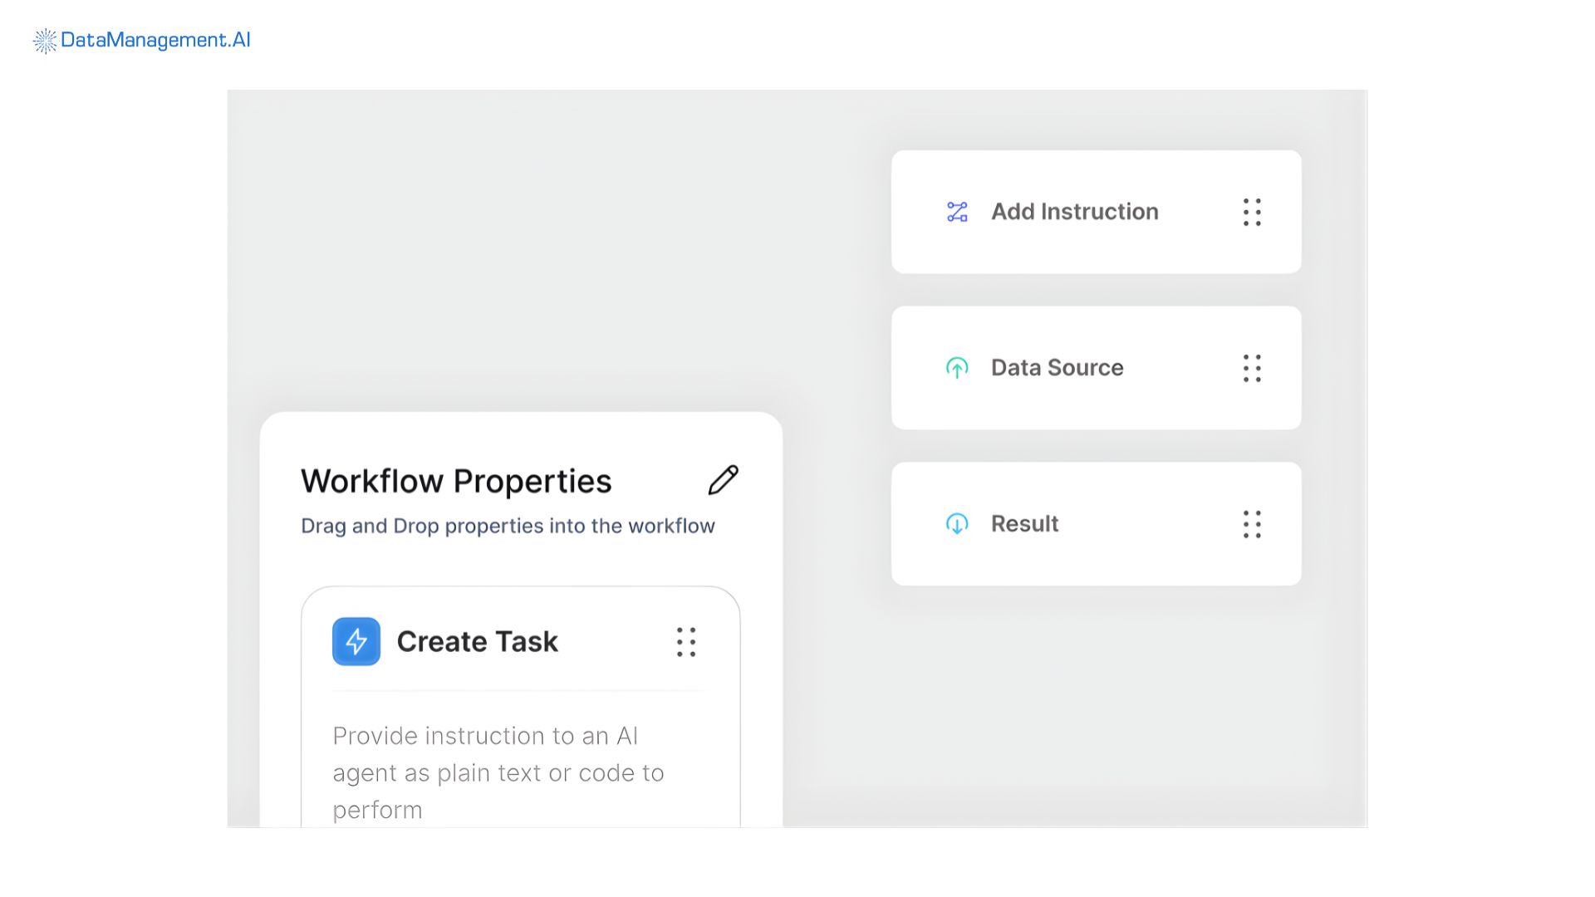Open the Result card options menu
The width and height of the screenshot is (1595, 897).
pos(1252,524)
